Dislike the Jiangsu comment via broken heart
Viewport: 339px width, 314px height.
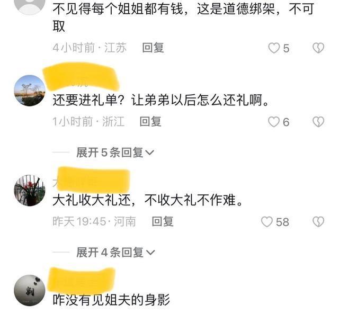point(318,48)
